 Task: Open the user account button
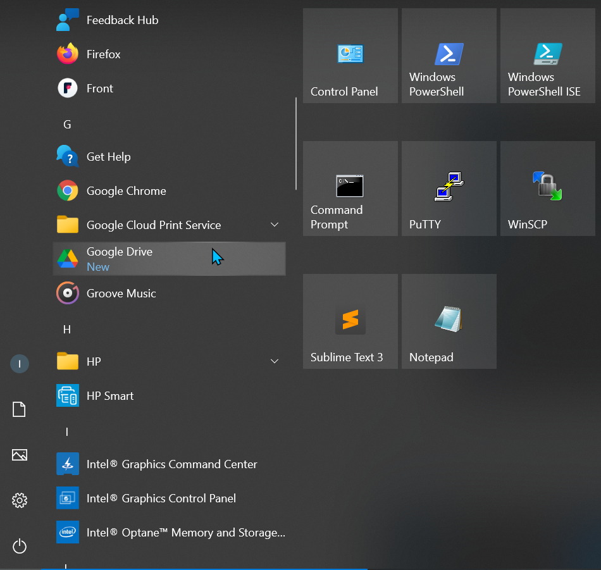pyautogui.click(x=20, y=364)
